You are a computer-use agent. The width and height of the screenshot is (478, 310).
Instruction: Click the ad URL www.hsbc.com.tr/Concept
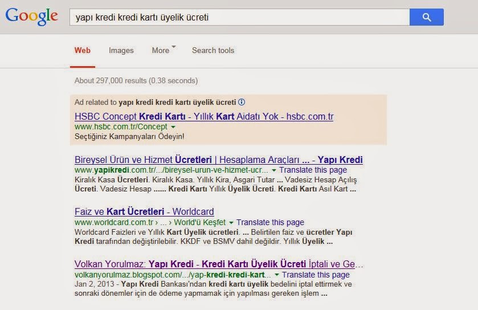click(x=121, y=127)
